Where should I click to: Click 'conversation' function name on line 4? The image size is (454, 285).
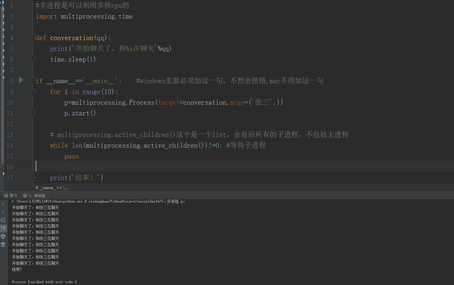click(x=72, y=38)
